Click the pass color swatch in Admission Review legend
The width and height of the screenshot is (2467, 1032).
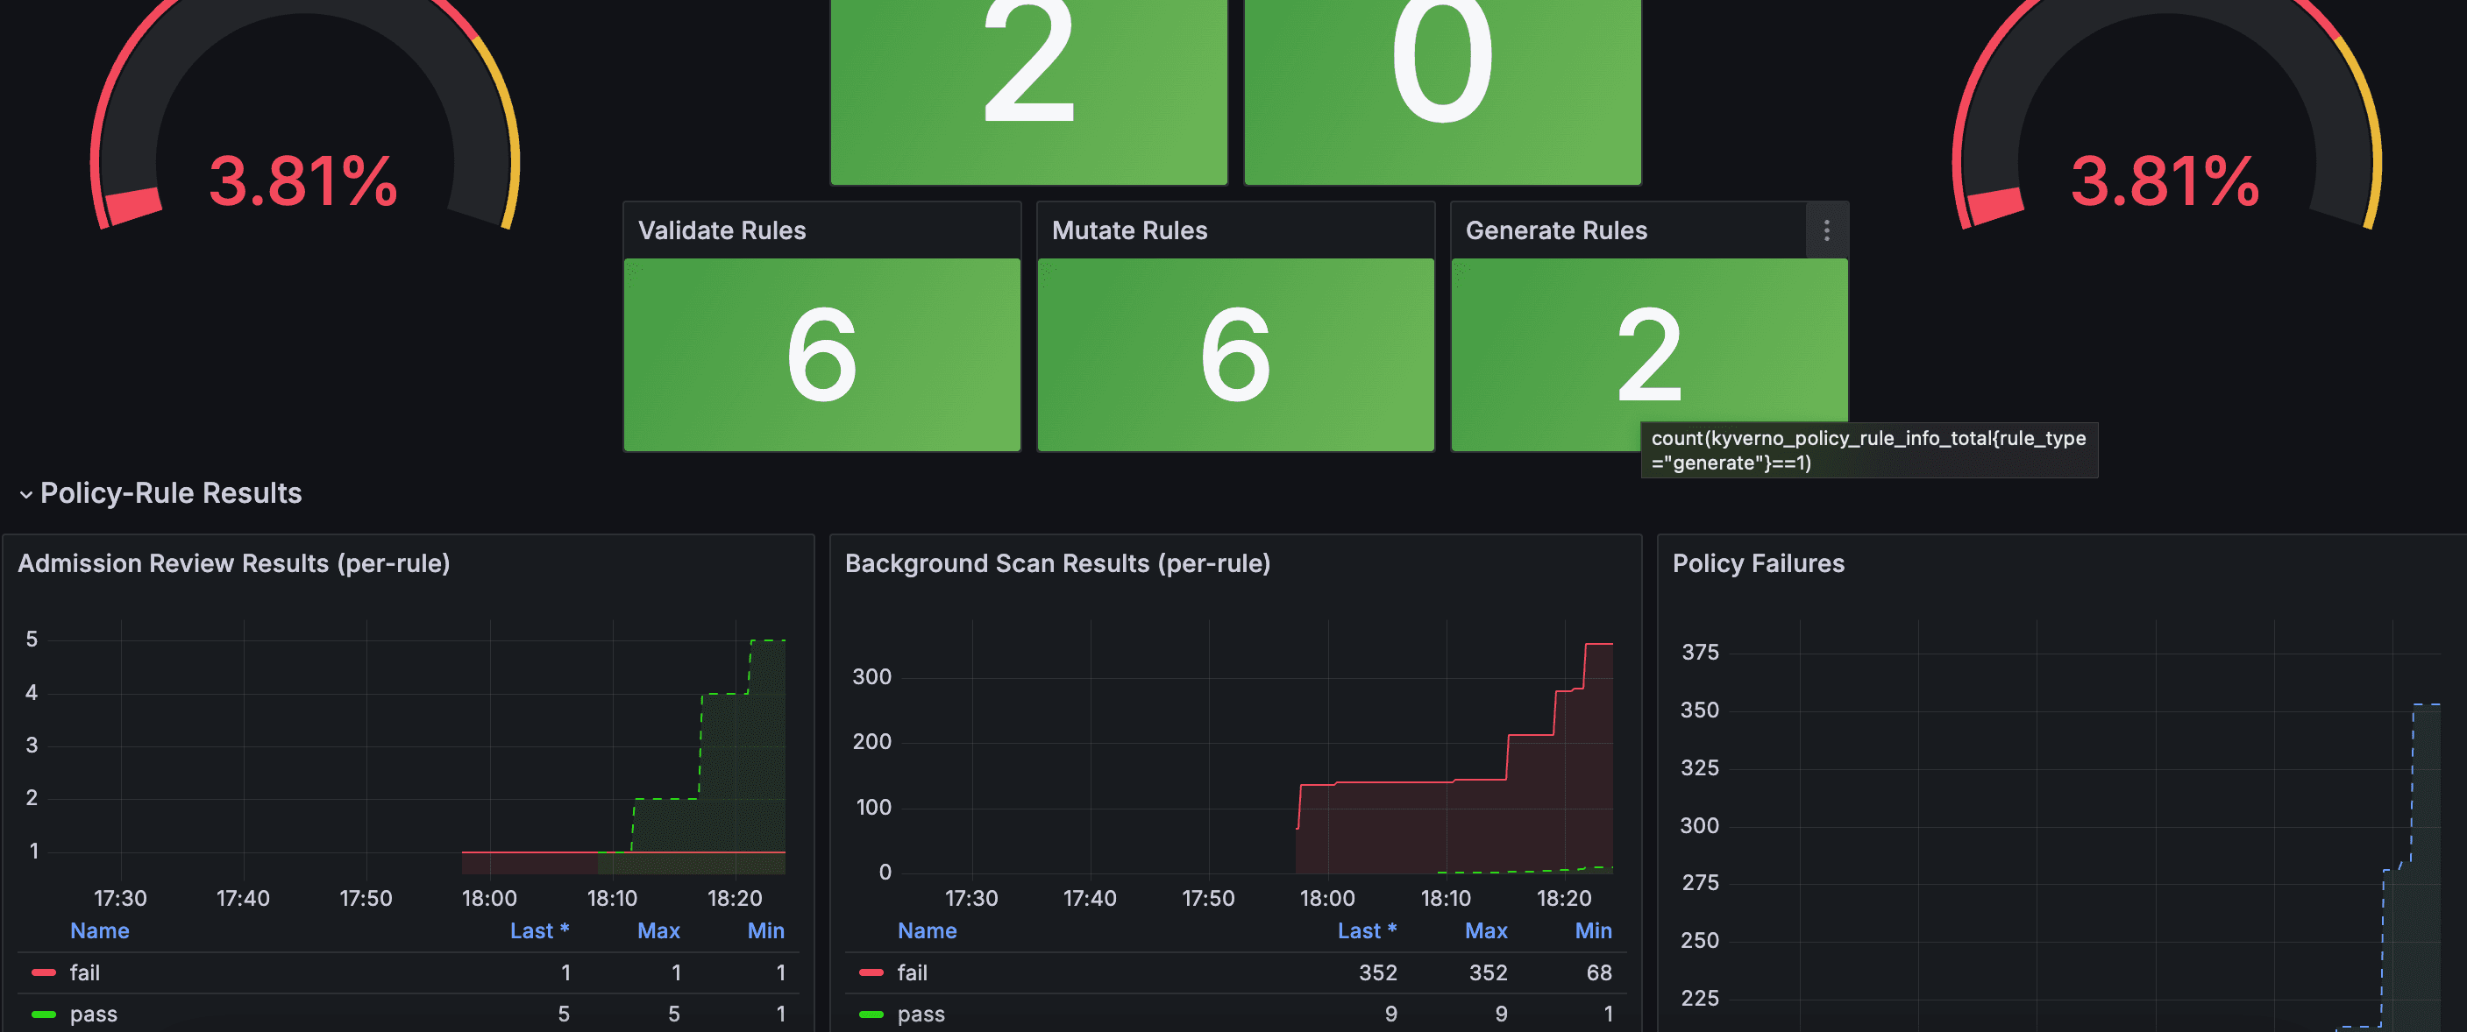pos(43,1014)
